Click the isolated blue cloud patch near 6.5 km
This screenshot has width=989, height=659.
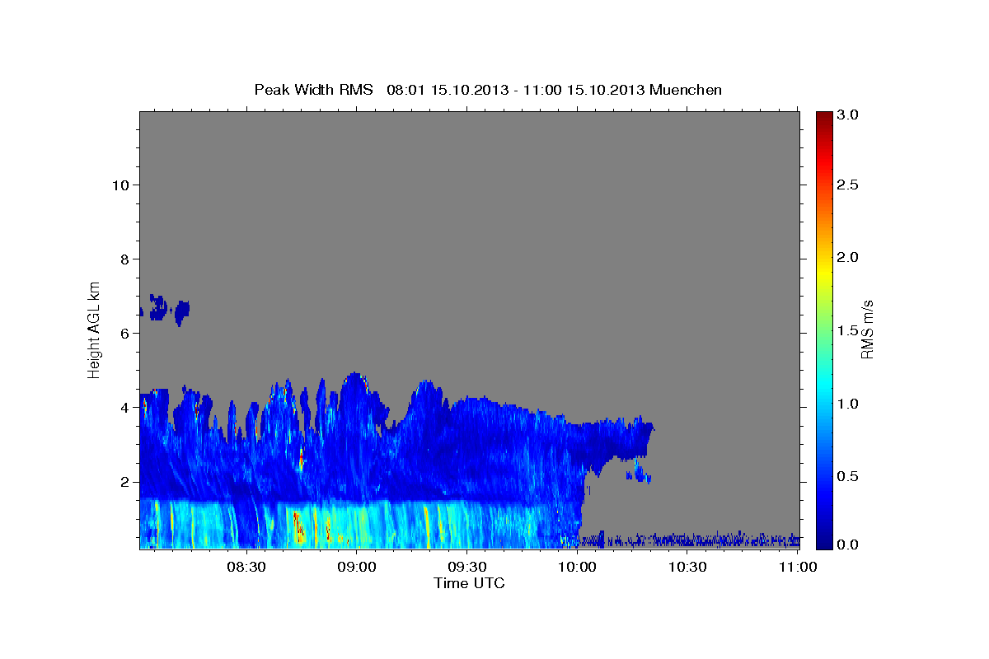tap(166, 309)
